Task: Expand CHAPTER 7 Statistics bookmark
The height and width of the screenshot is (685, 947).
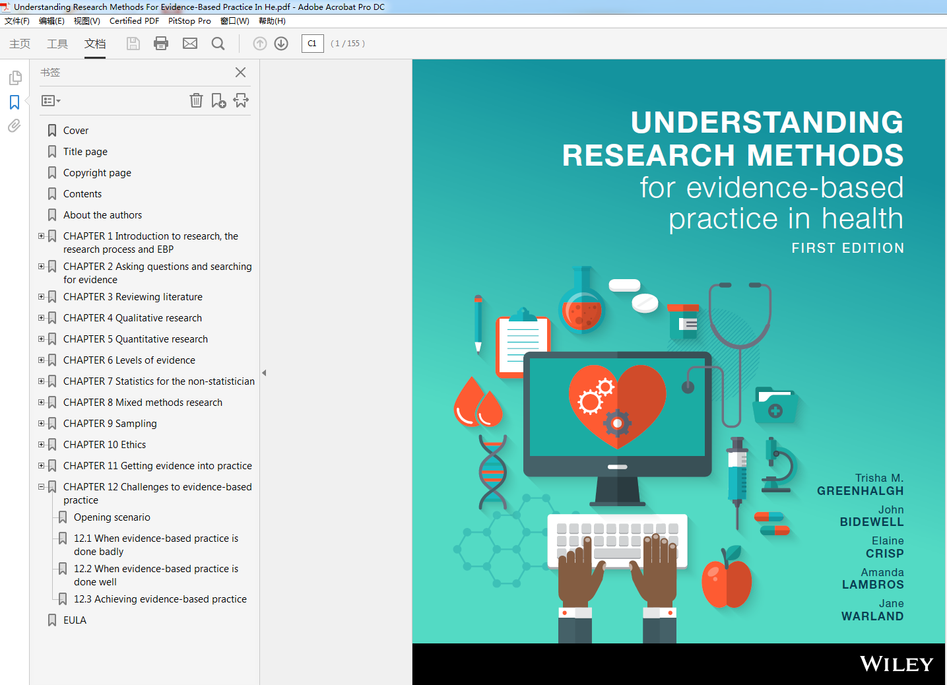Action: 41,381
